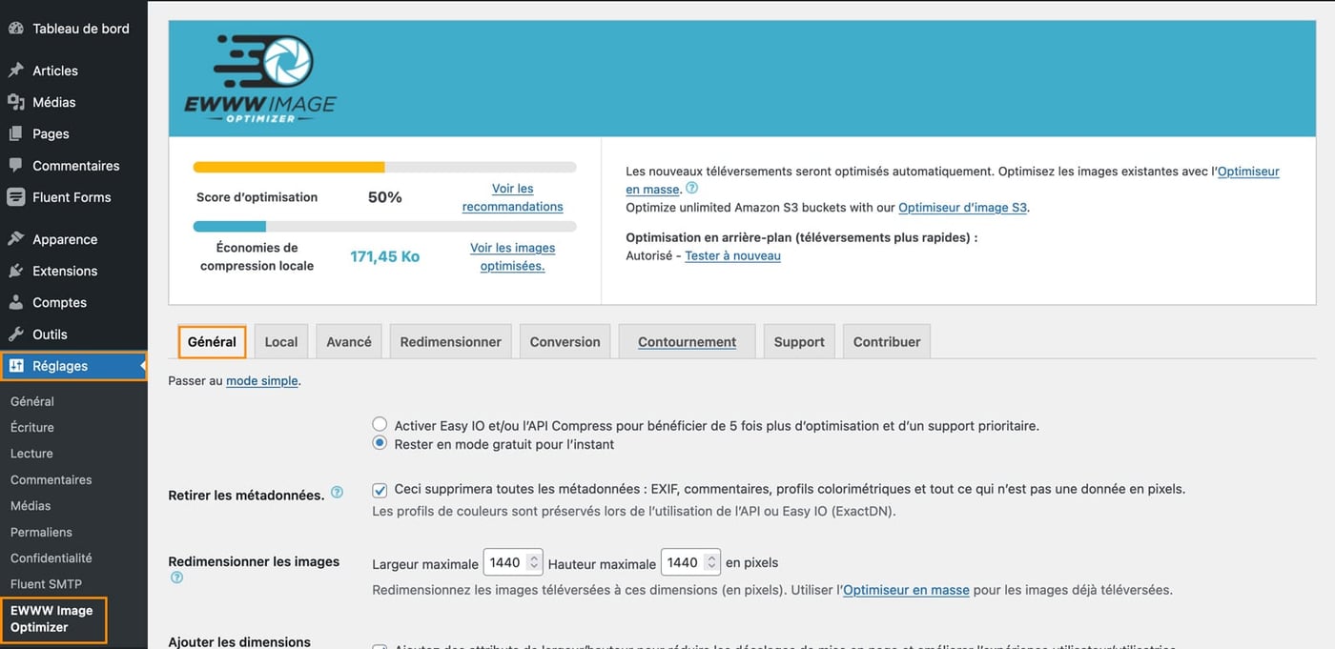This screenshot has width=1335, height=649.
Task: Click the help icon next to Retirer les métadonnées
Action: point(337,491)
